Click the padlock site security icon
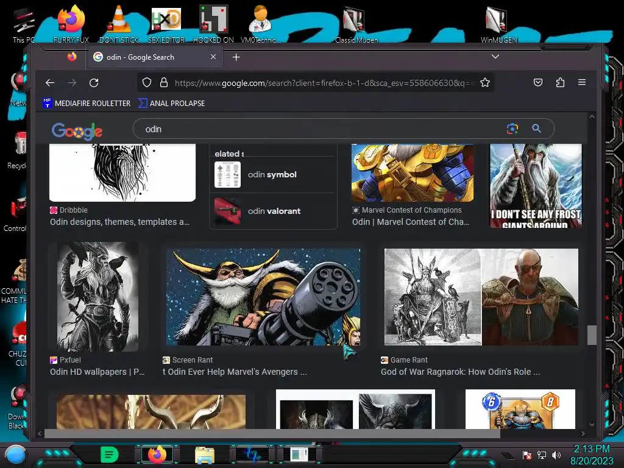Image resolution: width=624 pixels, height=468 pixels. 163,83
